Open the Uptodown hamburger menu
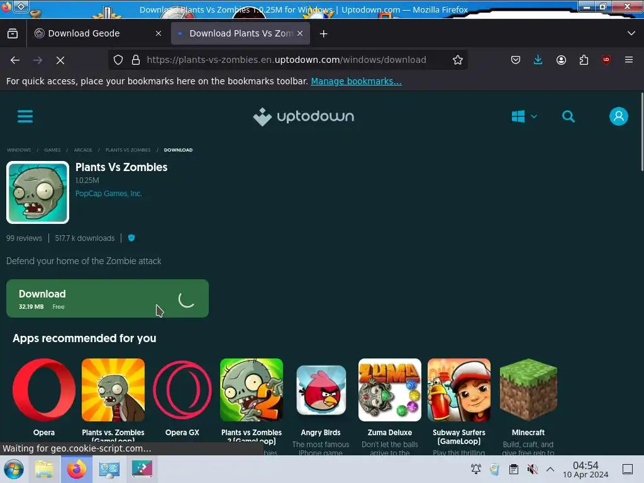The height and width of the screenshot is (483, 644). (25, 116)
